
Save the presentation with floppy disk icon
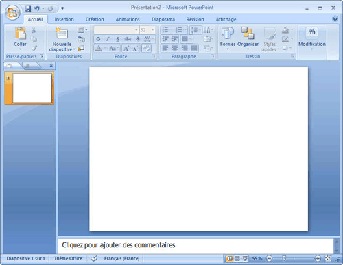pyautogui.click(x=28, y=9)
